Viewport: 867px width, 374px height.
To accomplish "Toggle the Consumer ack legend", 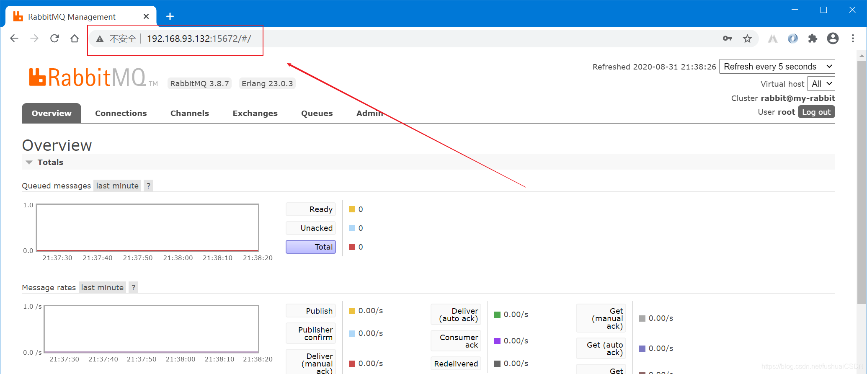I will [x=456, y=341].
